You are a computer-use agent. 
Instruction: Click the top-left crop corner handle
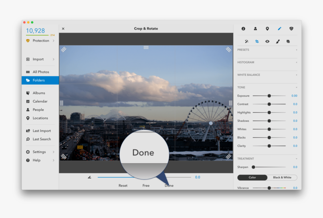coord(63,50)
